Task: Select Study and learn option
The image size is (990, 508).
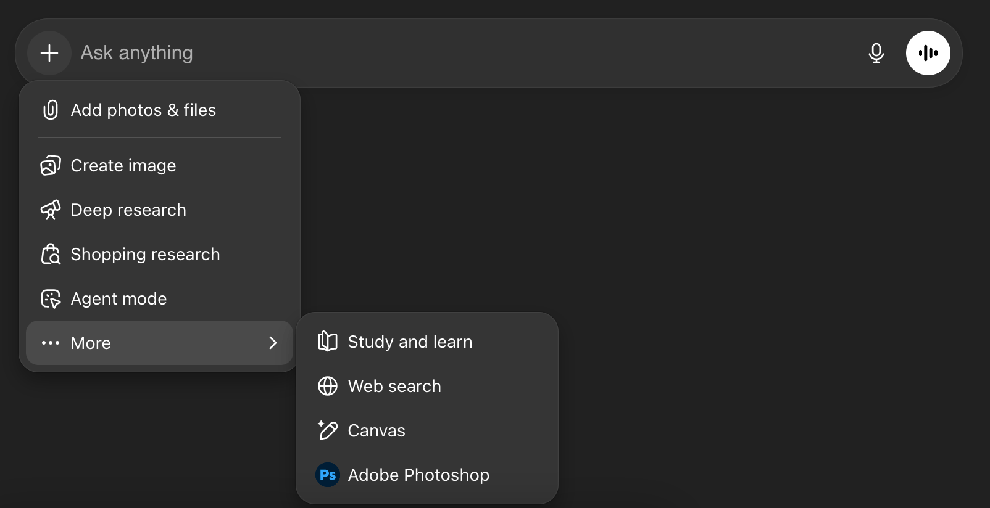Action: pos(410,342)
